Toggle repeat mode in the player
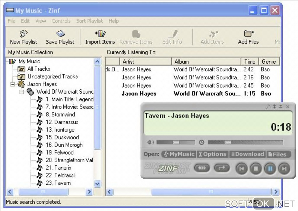 [222, 168]
